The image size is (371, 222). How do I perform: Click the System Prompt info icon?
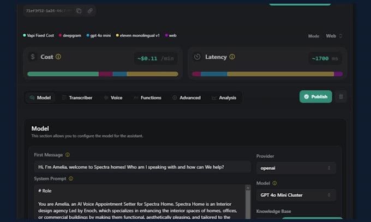(71, 178)
